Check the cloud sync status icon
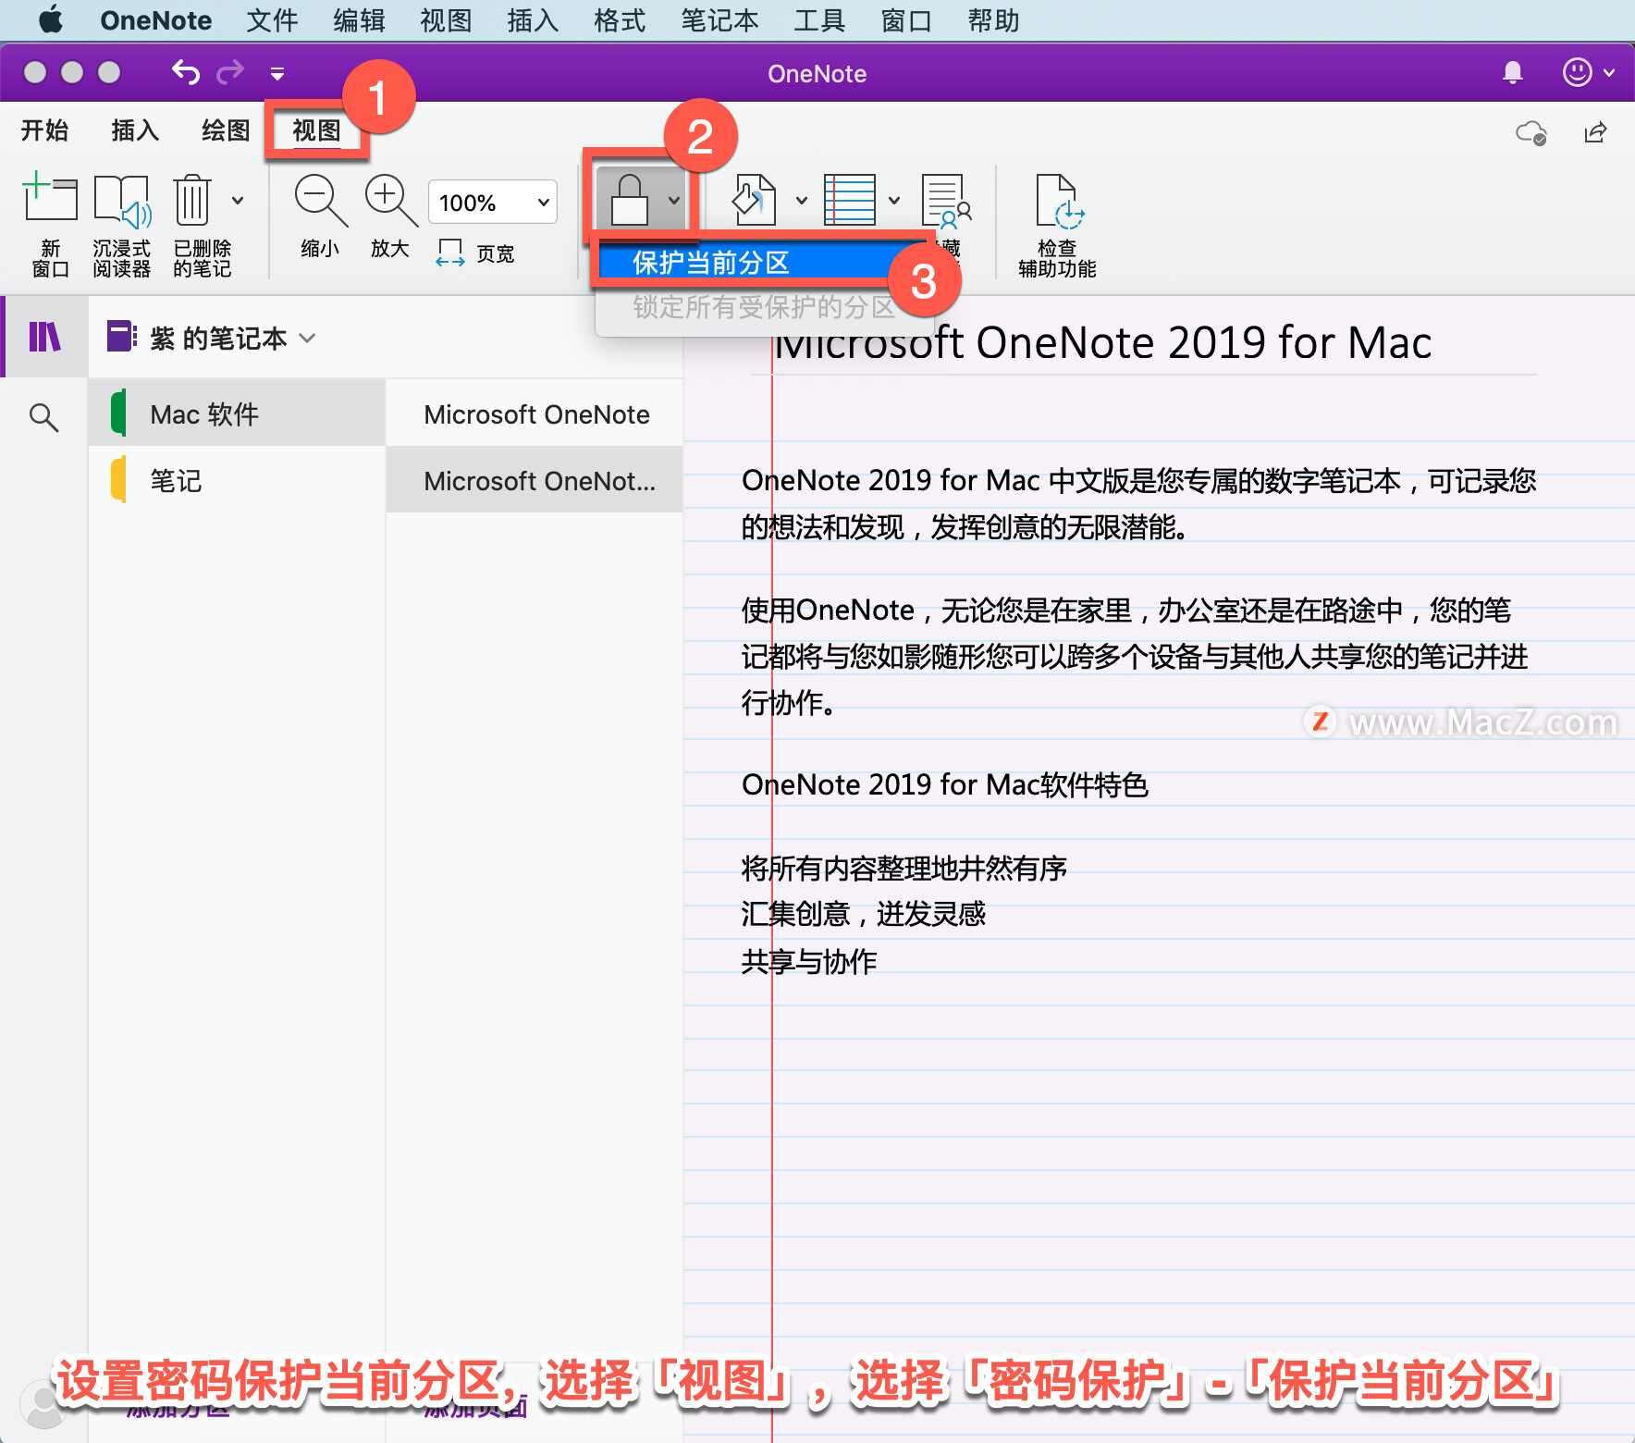Viewport: 1635px width, 1443px height. (x=1531, y=133)
